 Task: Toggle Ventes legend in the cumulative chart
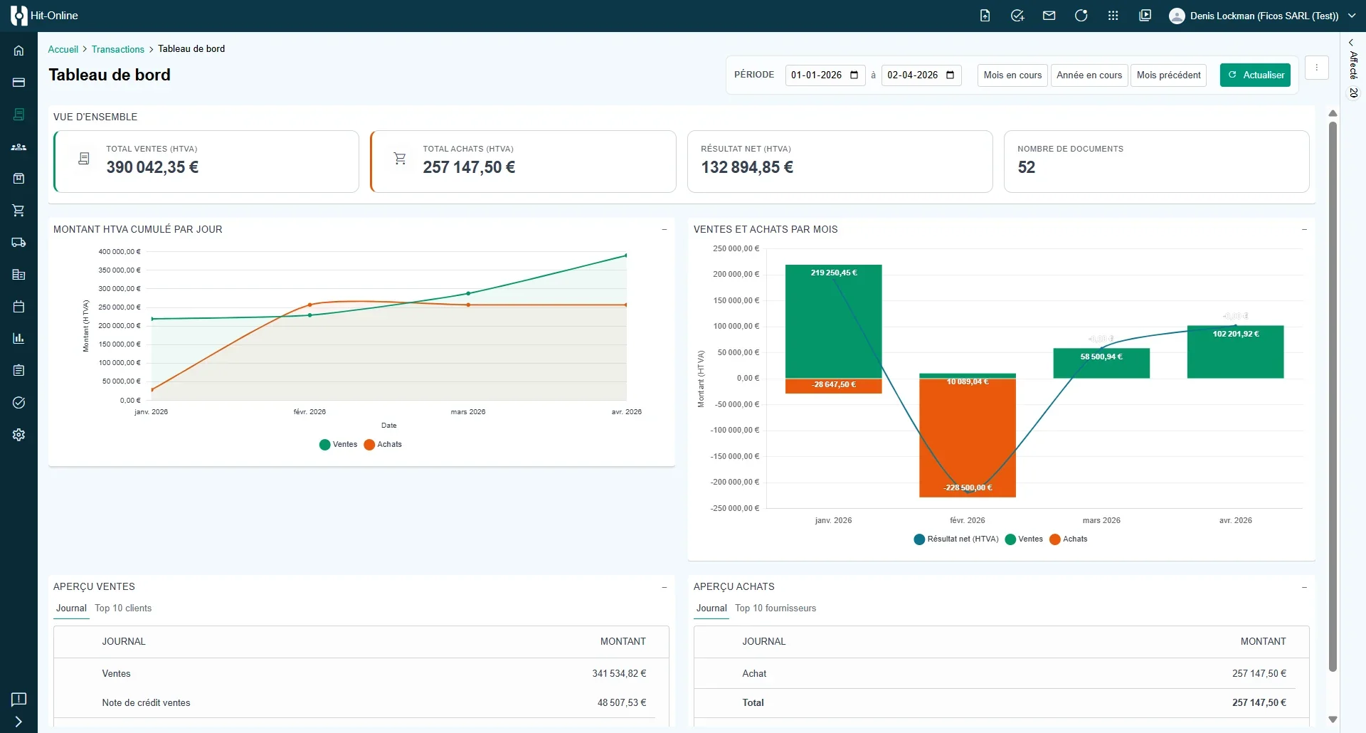click(339, 445)
